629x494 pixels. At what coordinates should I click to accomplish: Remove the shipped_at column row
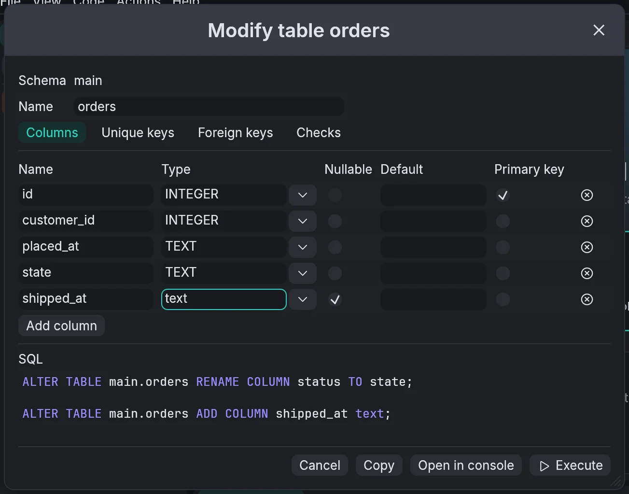pyautogui.click(x=587, y=299)
